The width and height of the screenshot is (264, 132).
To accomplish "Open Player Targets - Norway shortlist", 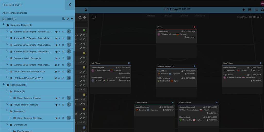I will [26, 105].
